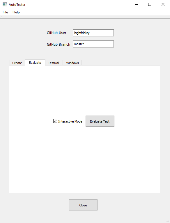Click the AutoTester title text in title bar
Screen dimensions: 170x223
(x=17, y=5)
